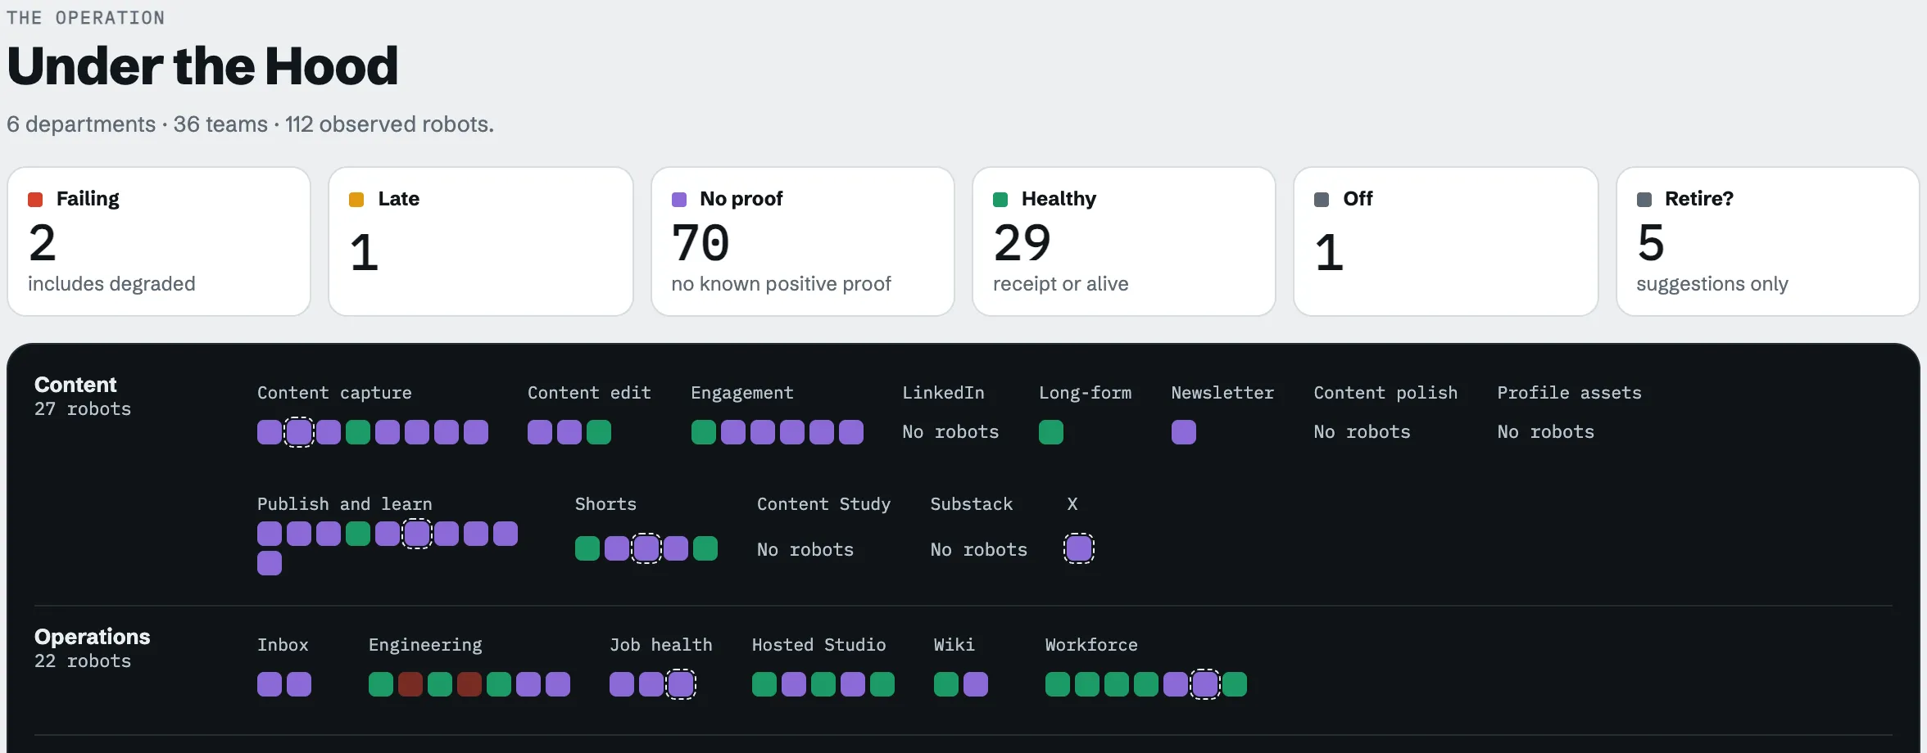Select the second red failing robot in Engineering

coord(469,684)
